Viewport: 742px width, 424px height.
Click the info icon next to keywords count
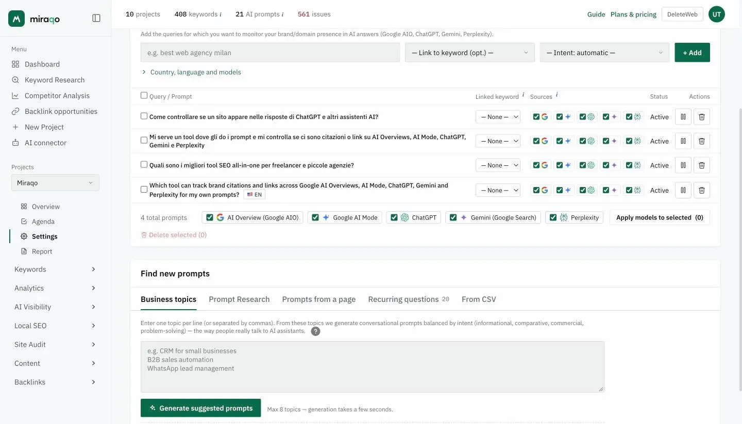coord(221,14)
